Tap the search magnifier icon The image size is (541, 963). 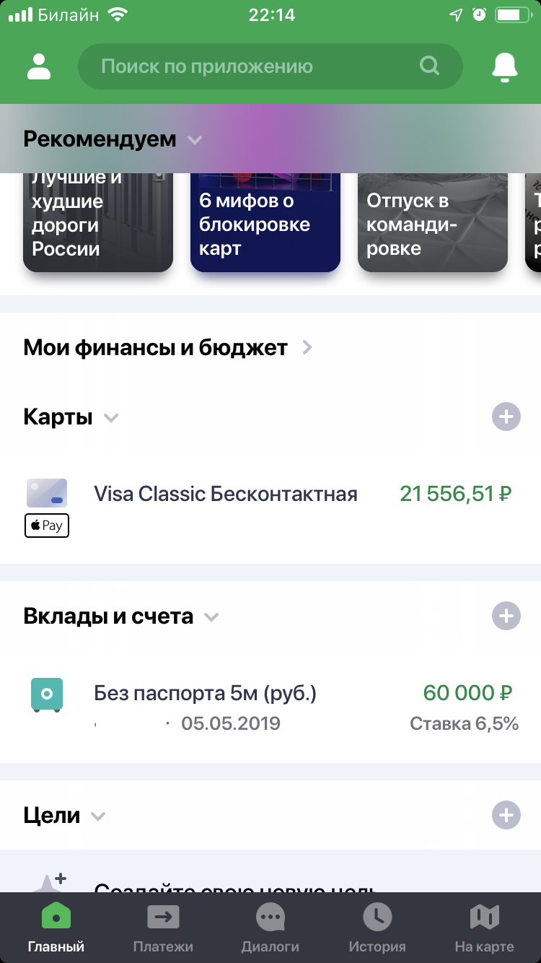point(429,66)
